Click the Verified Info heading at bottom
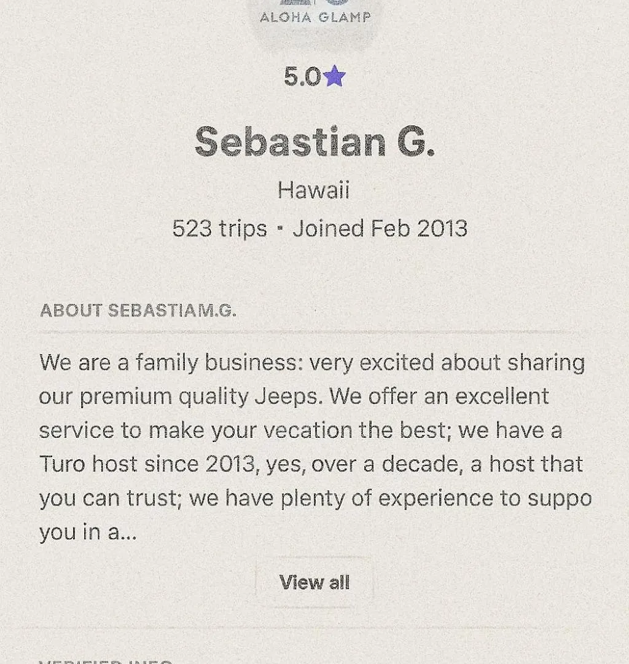629x664 pixels. coord(106,662)
